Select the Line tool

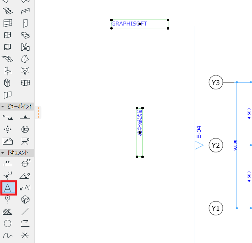pos(25,211)
